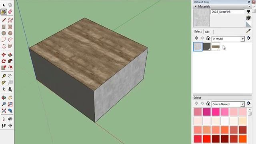Select the wood texture In Model material
256x144 pixels.
pos(216,47)
